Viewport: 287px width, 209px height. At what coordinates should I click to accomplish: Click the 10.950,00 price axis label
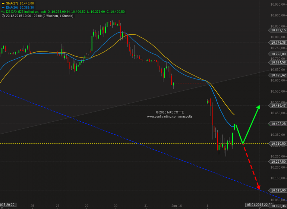pyautogui.click(x=278, y=4)
